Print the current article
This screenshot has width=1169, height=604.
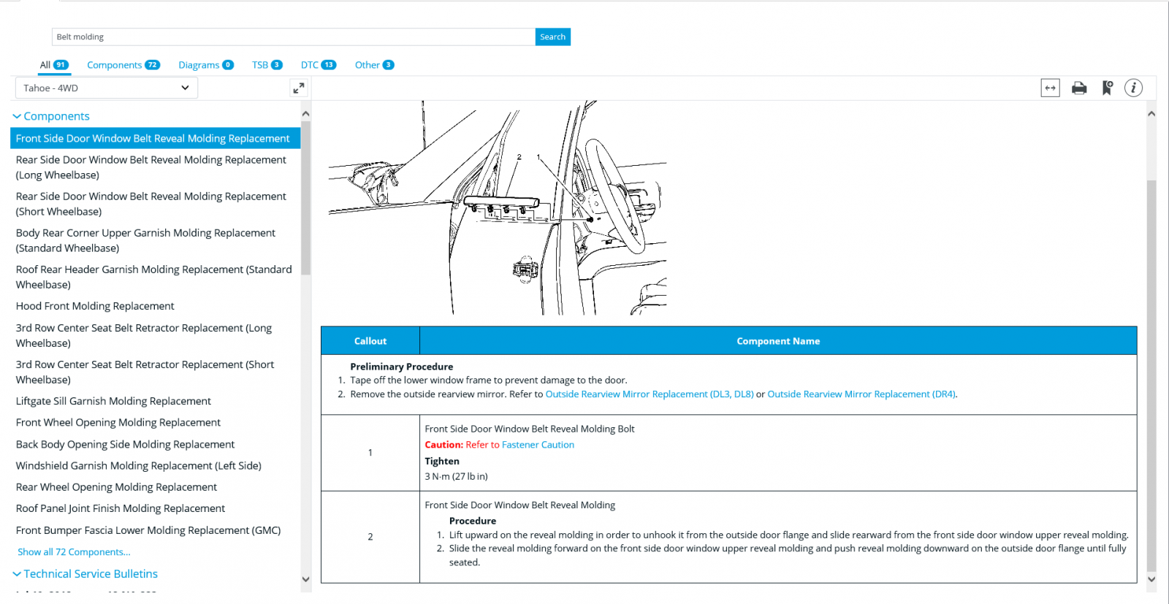tap(1079, 88)
